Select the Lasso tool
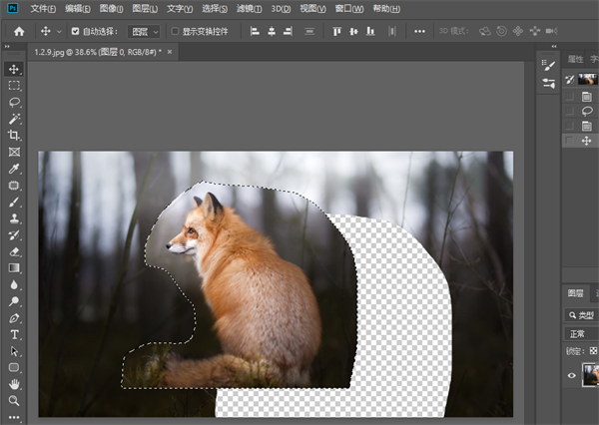 tap(14, 102)
